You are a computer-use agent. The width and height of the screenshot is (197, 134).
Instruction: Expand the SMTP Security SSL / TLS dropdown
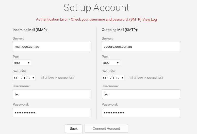(113, 78)
